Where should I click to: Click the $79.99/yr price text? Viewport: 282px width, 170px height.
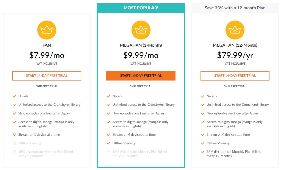click(235, 55)
